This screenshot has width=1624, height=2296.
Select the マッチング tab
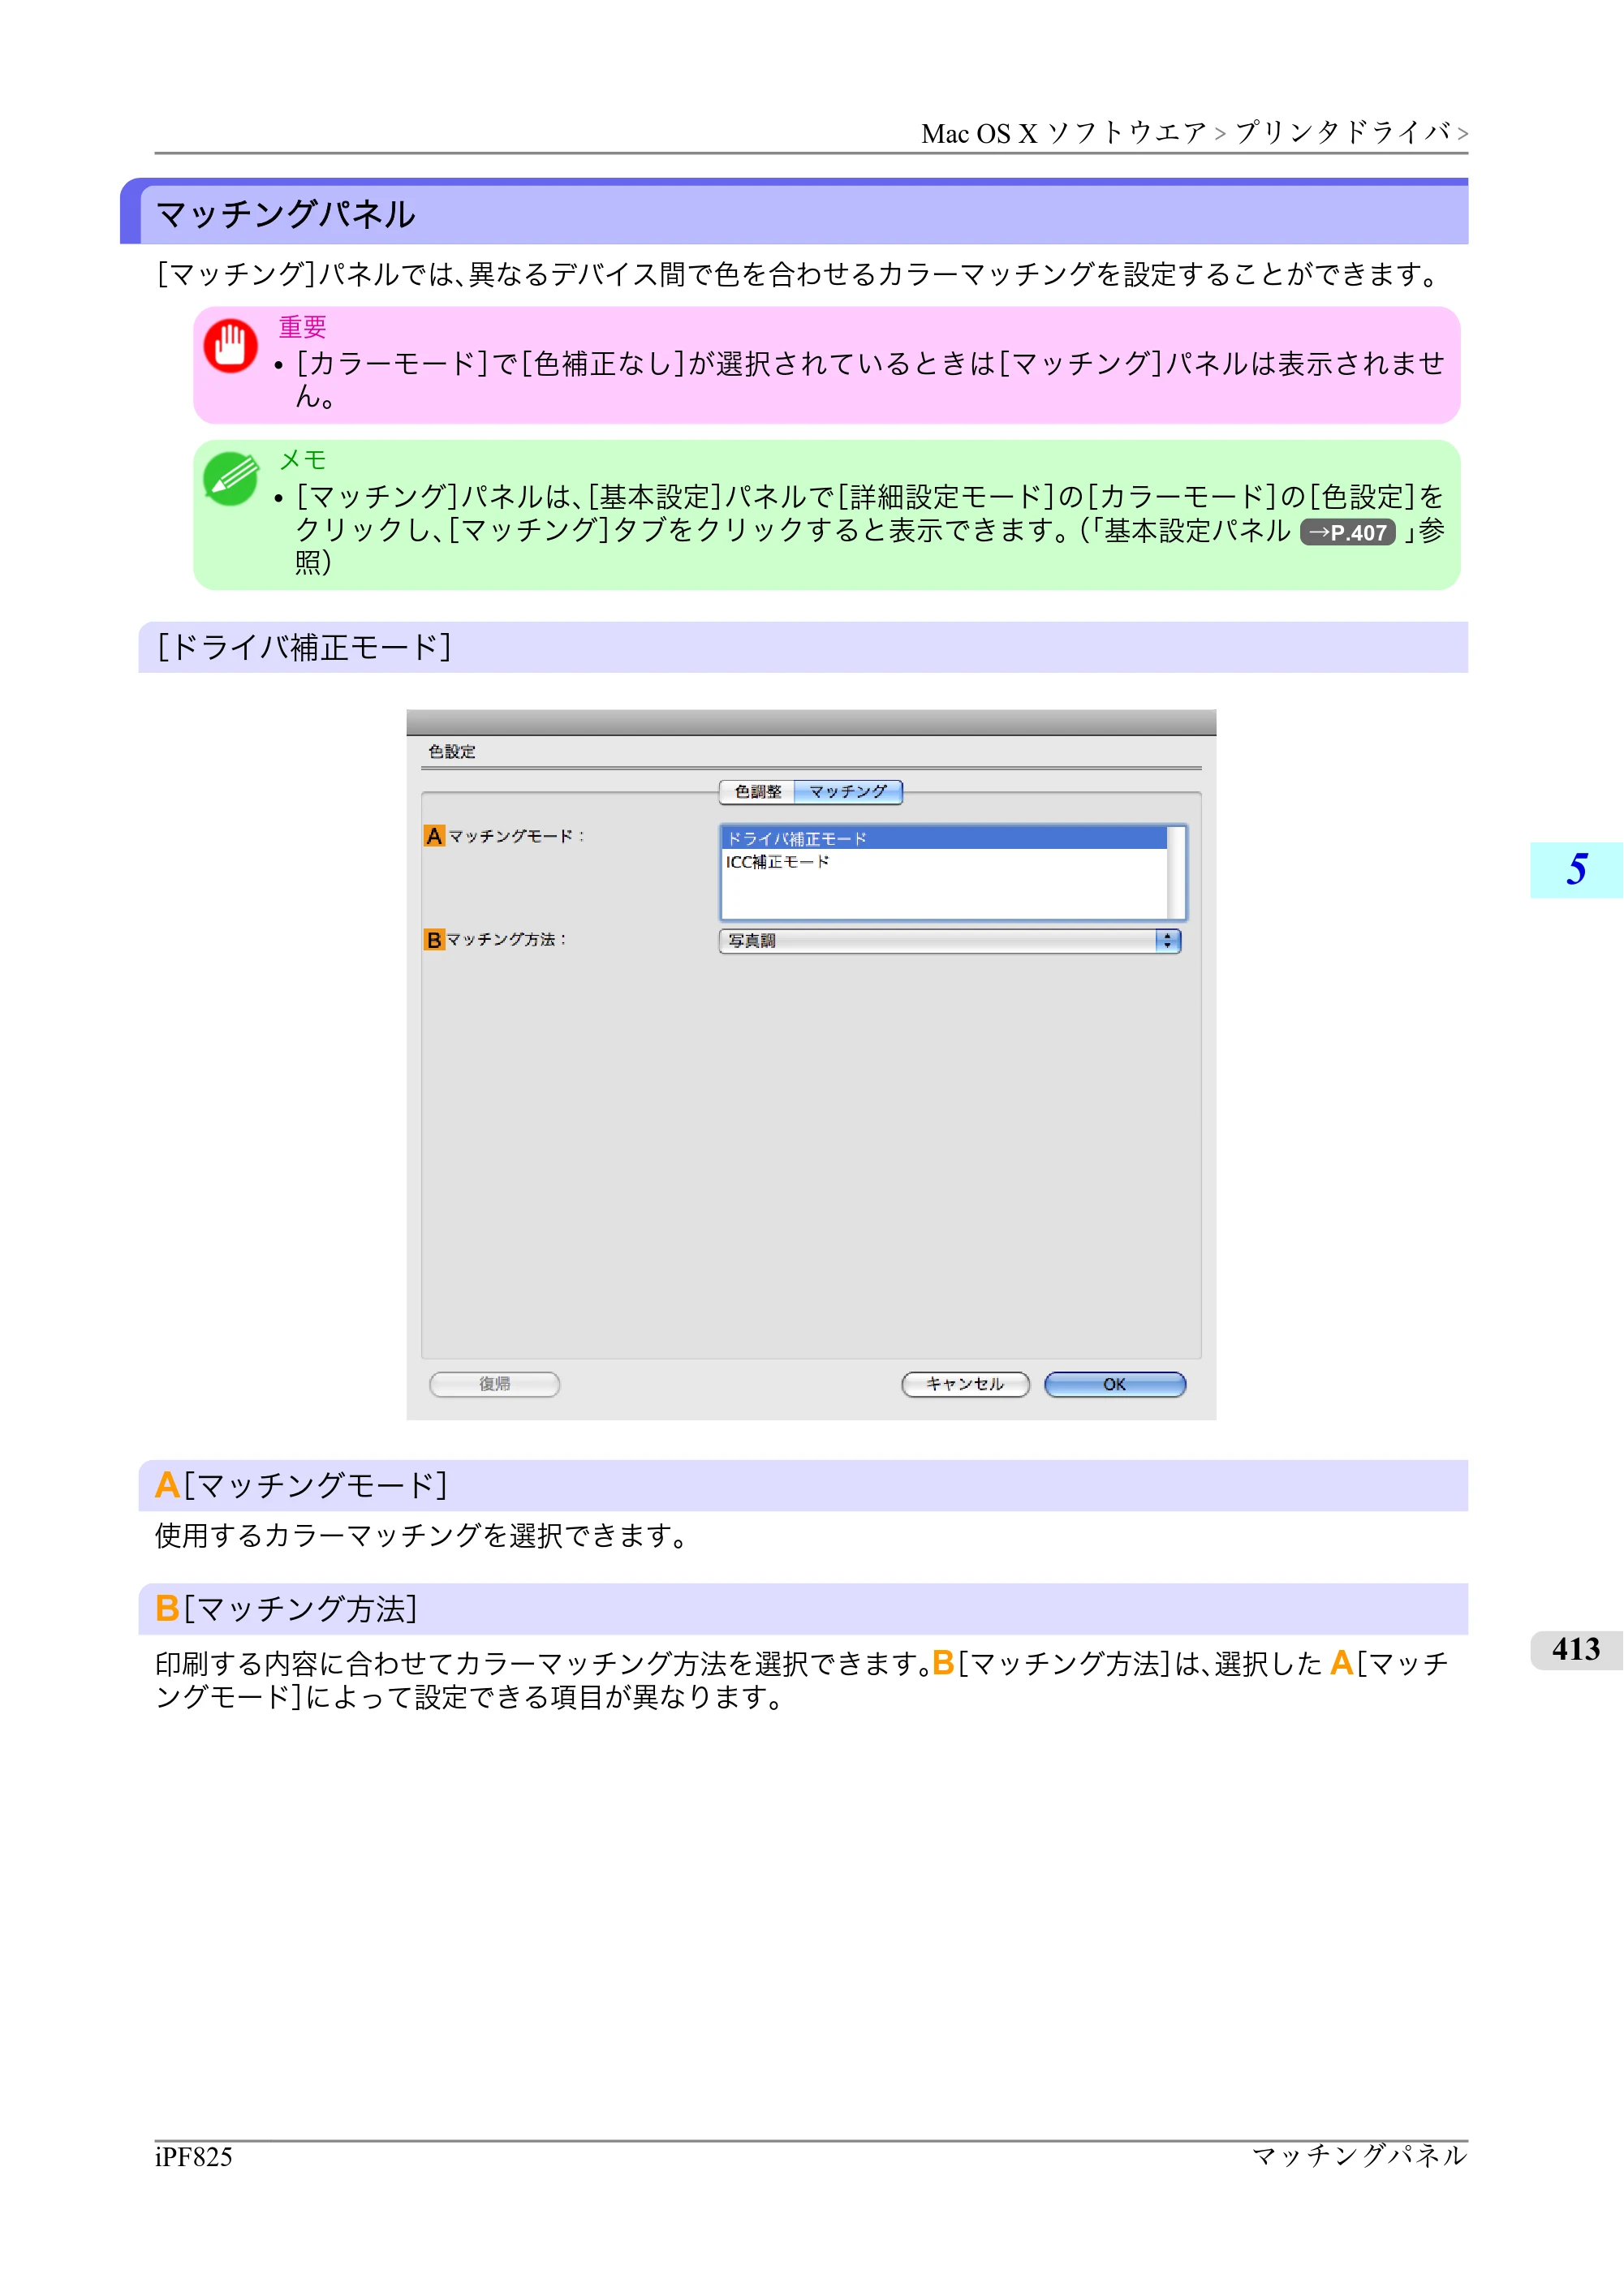(x=848, y=792)
